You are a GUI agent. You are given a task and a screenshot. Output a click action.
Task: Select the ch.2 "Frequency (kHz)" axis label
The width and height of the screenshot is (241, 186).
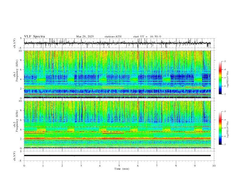pos(17,121)
